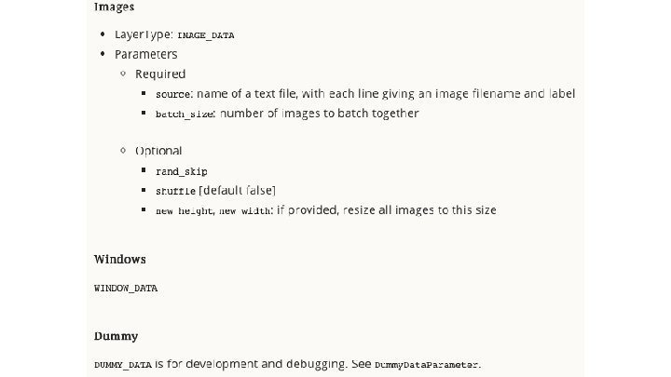Open the DummyDataParameter reference
The image size is (671, 377).
pos(426,365)
